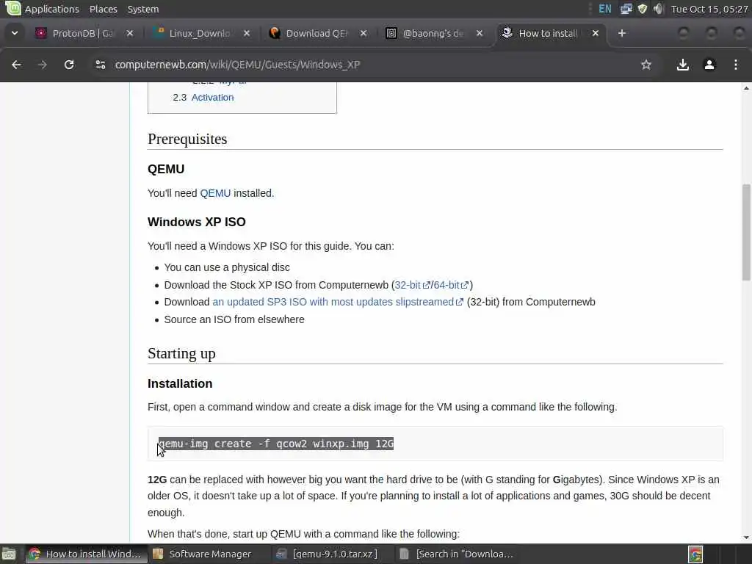Viewport: 752px width, 564px height.
Task: Switch to How to install Wind... taskbar window
Action: point(85,554)
